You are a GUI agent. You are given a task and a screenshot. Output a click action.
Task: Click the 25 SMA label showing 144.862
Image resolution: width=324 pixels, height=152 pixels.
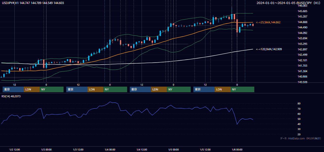268,22
